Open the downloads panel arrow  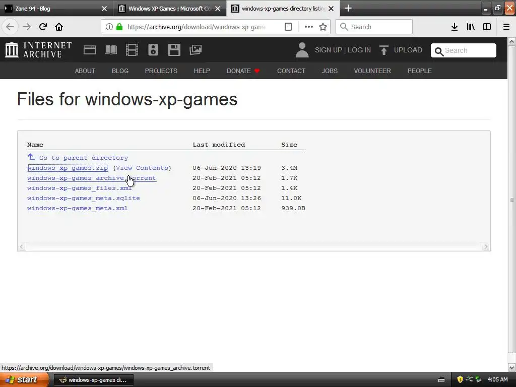(x=455, y=27)
